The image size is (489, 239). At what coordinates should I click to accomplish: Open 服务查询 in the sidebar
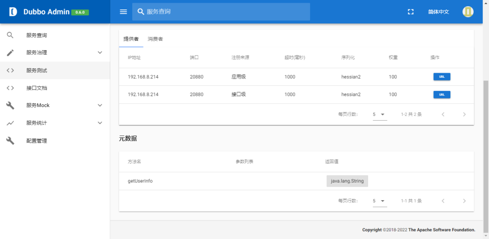pos(55,35)
